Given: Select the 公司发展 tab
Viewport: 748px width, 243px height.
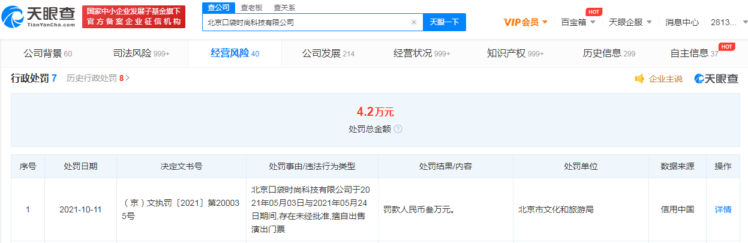Looking at the screenshot, I should tap(328, 53).
